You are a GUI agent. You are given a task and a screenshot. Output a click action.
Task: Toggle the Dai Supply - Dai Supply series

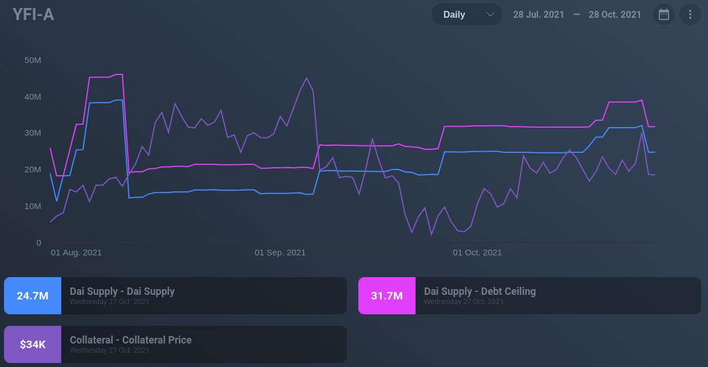(x=122, y=291)
